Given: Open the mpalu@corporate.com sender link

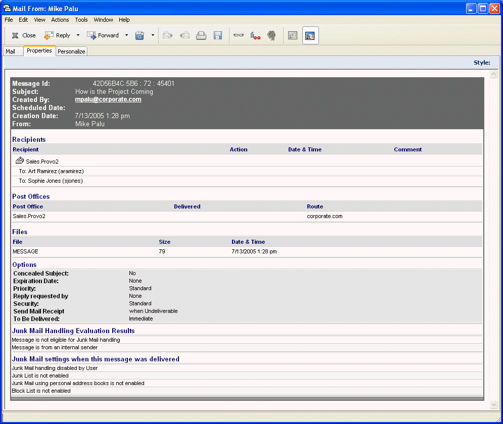Looking at the screenshot, I should 108,99.
